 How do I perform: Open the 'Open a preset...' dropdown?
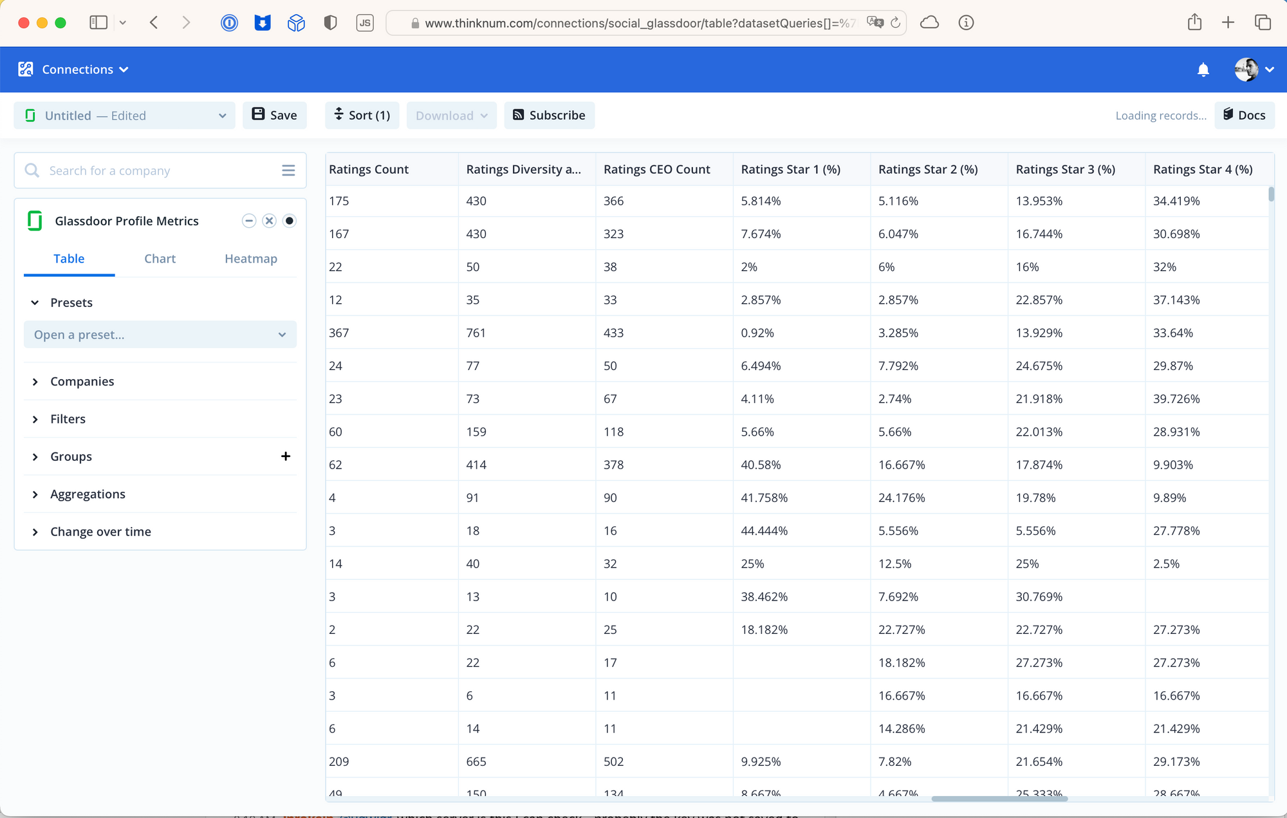(160, 335)
